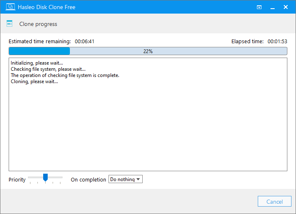Click the Hasleo Disk Clone Free title text
This screenshot has height=214, width=296.
tap(46, 7)
